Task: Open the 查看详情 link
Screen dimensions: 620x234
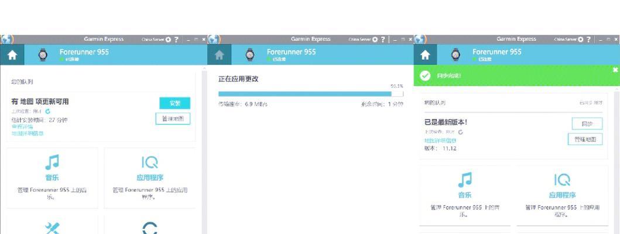Action: (x=22, y=126)
